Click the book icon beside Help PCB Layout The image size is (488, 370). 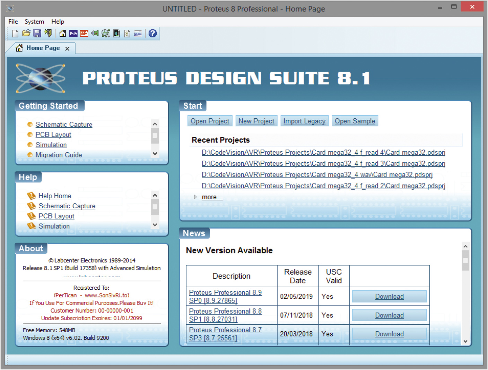(32, 216)
